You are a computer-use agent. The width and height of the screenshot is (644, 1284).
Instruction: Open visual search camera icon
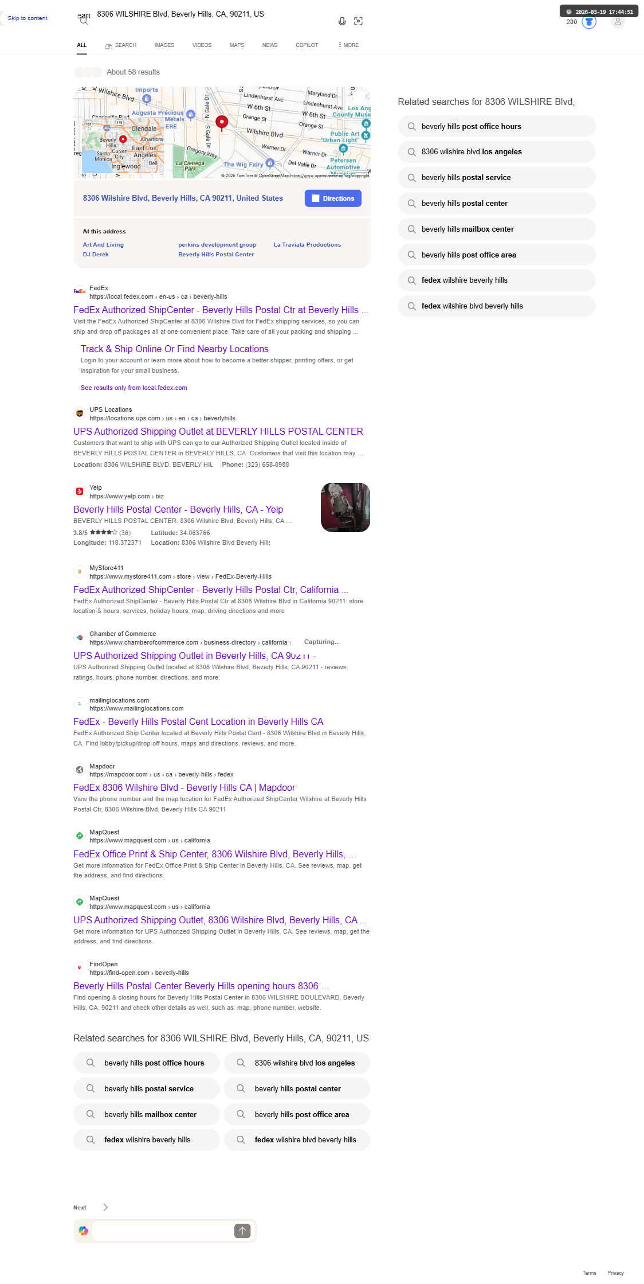tap(359, 21)
